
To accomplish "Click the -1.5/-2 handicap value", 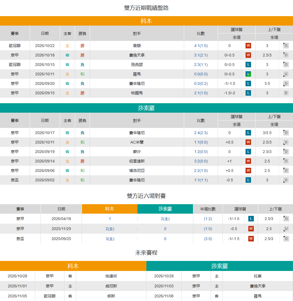I will tap(229, 93).
